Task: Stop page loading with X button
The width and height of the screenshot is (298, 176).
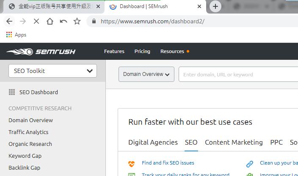Action: 36,21
